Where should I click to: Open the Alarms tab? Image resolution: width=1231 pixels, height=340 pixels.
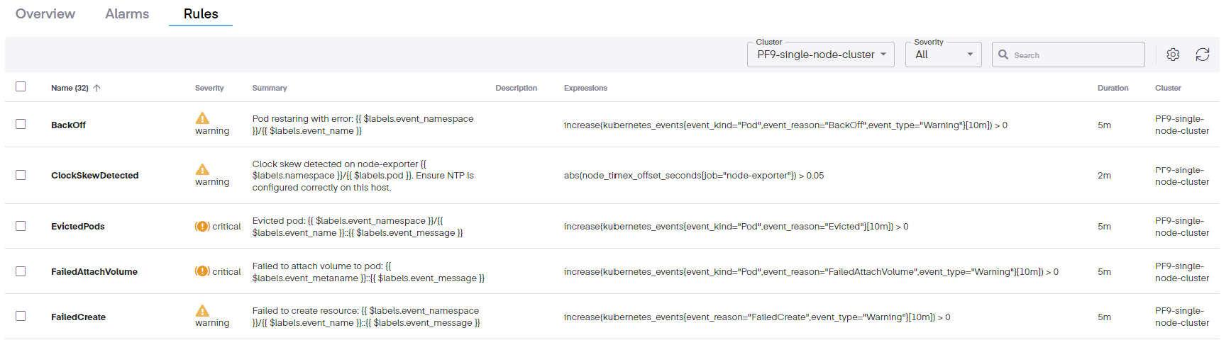tap(127, 14)
